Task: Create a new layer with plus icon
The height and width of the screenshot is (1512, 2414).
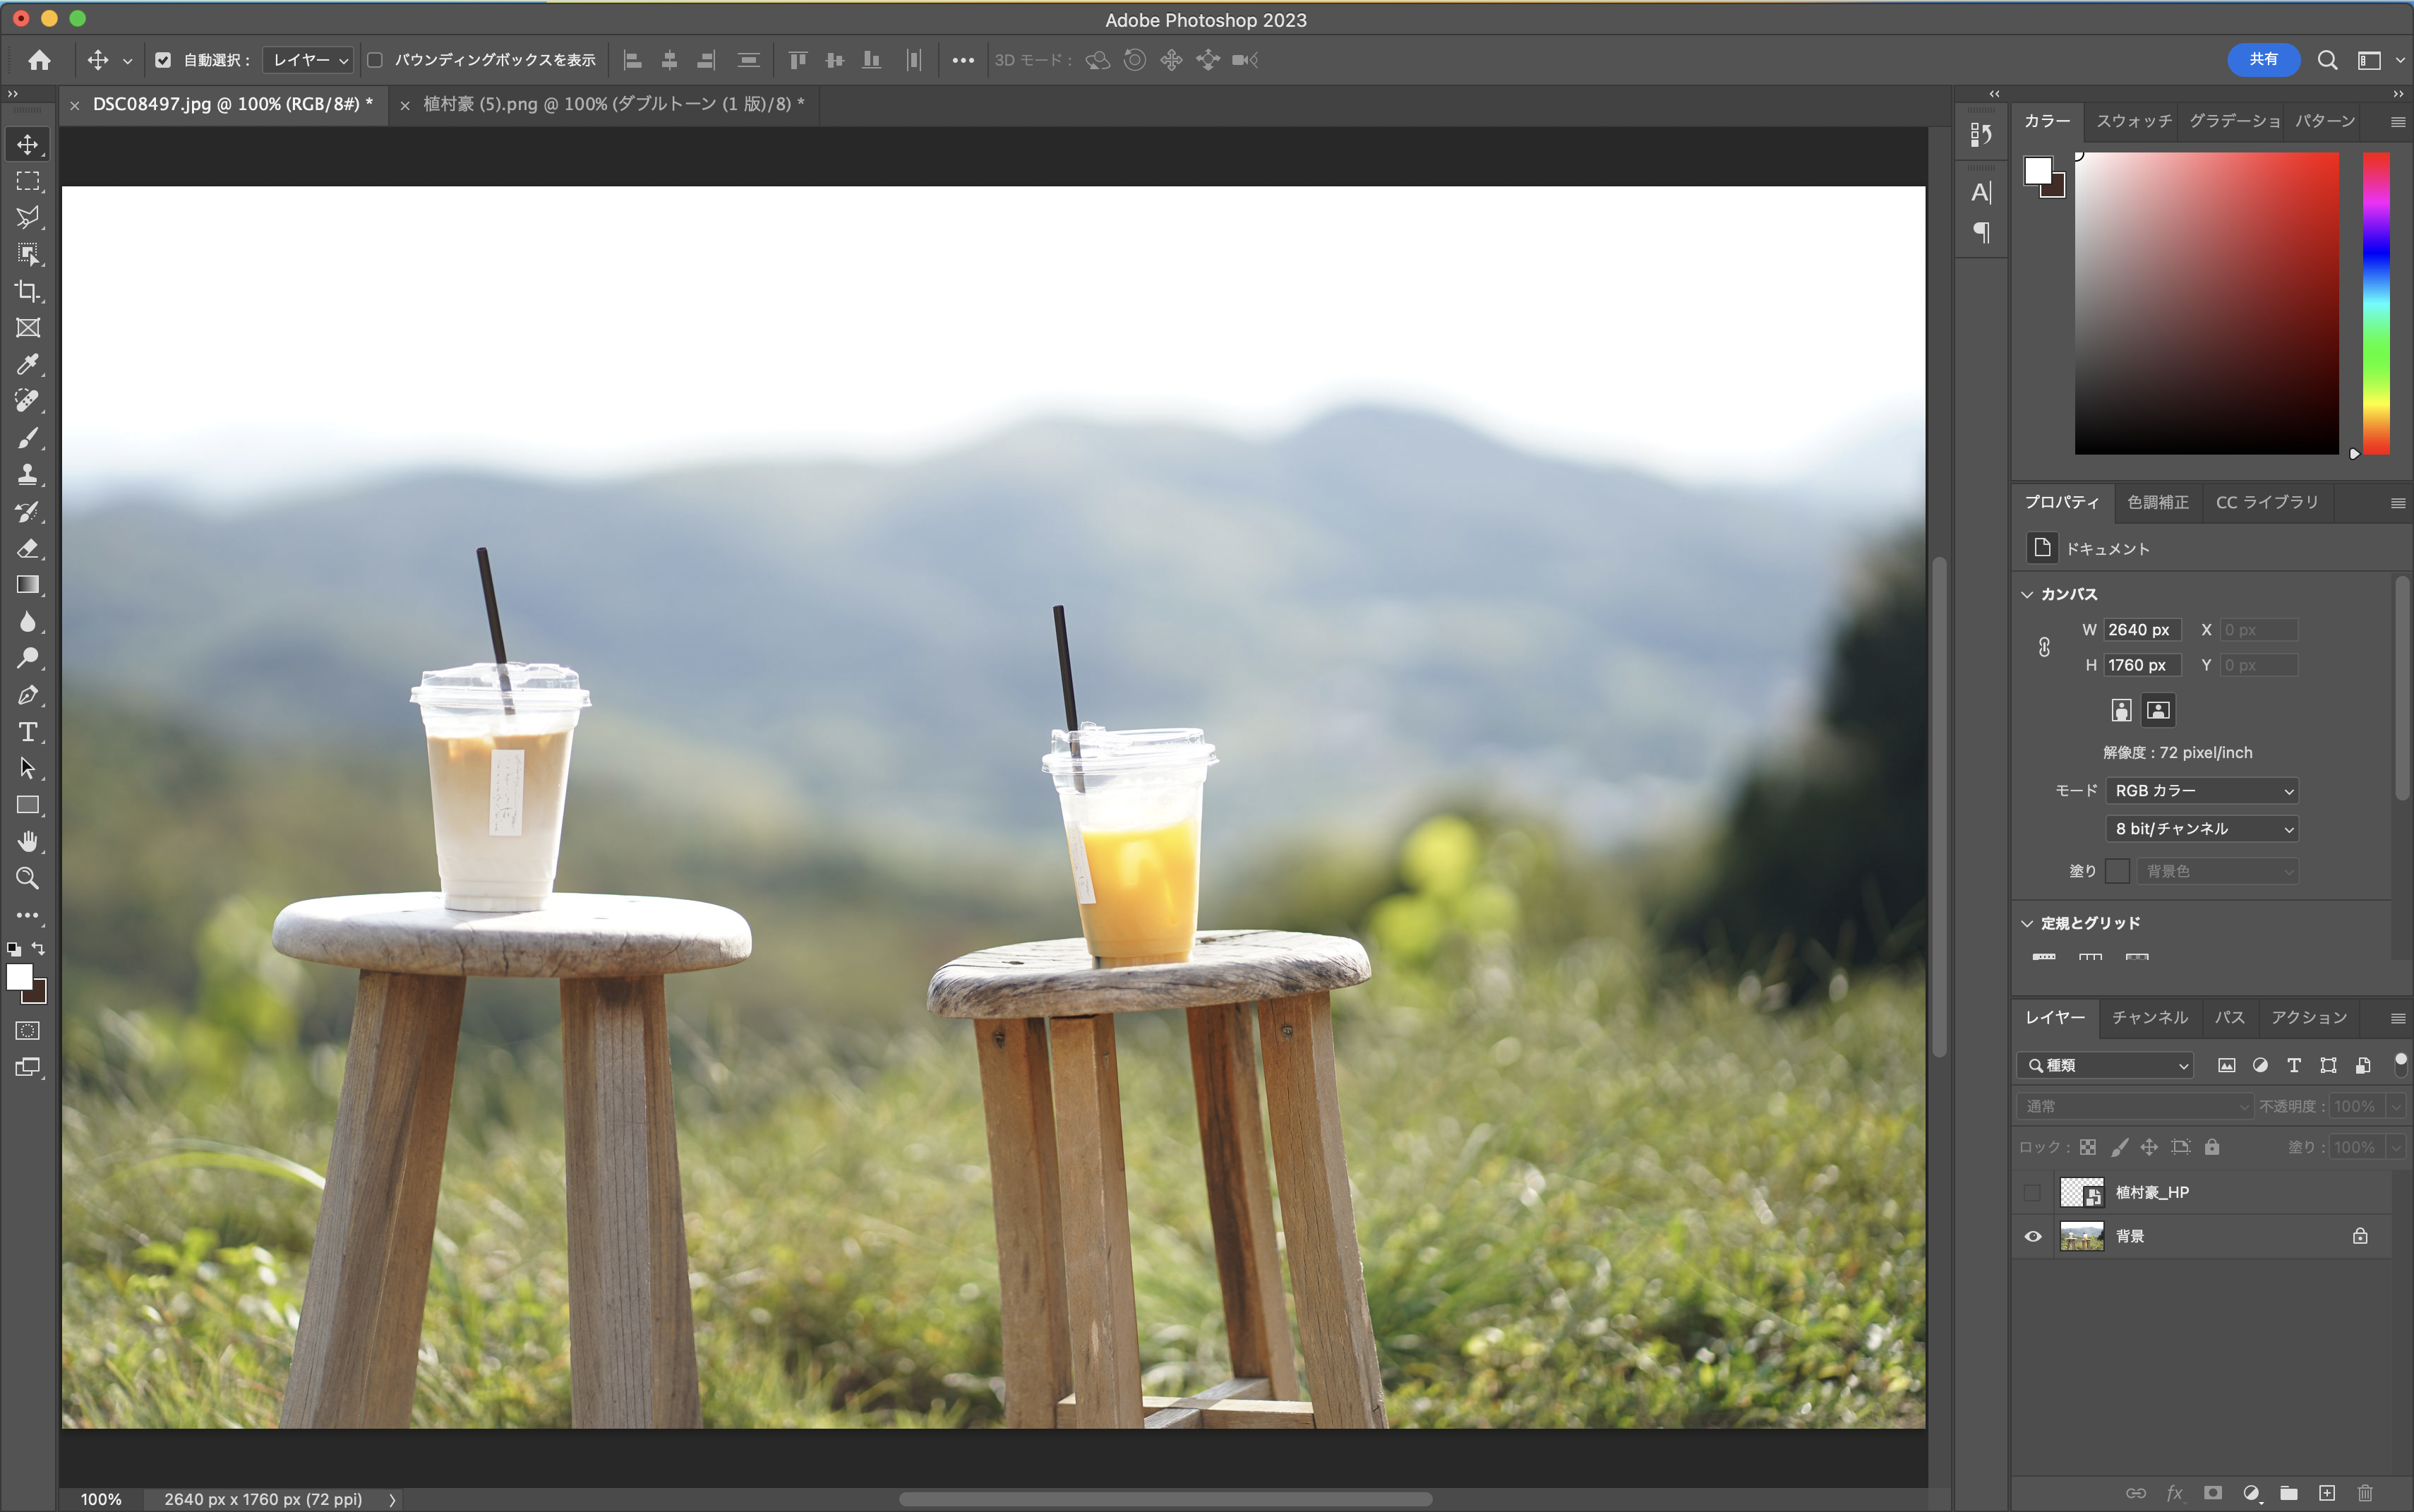Action: (2327, 1493)
